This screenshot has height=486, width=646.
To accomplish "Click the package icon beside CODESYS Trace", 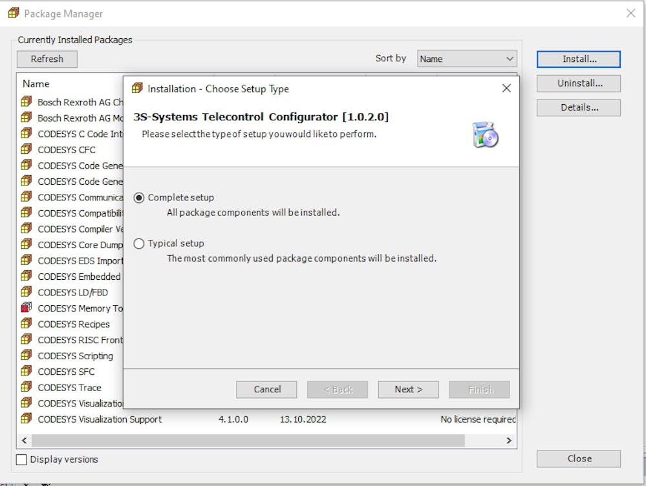I will coord(26,386).
